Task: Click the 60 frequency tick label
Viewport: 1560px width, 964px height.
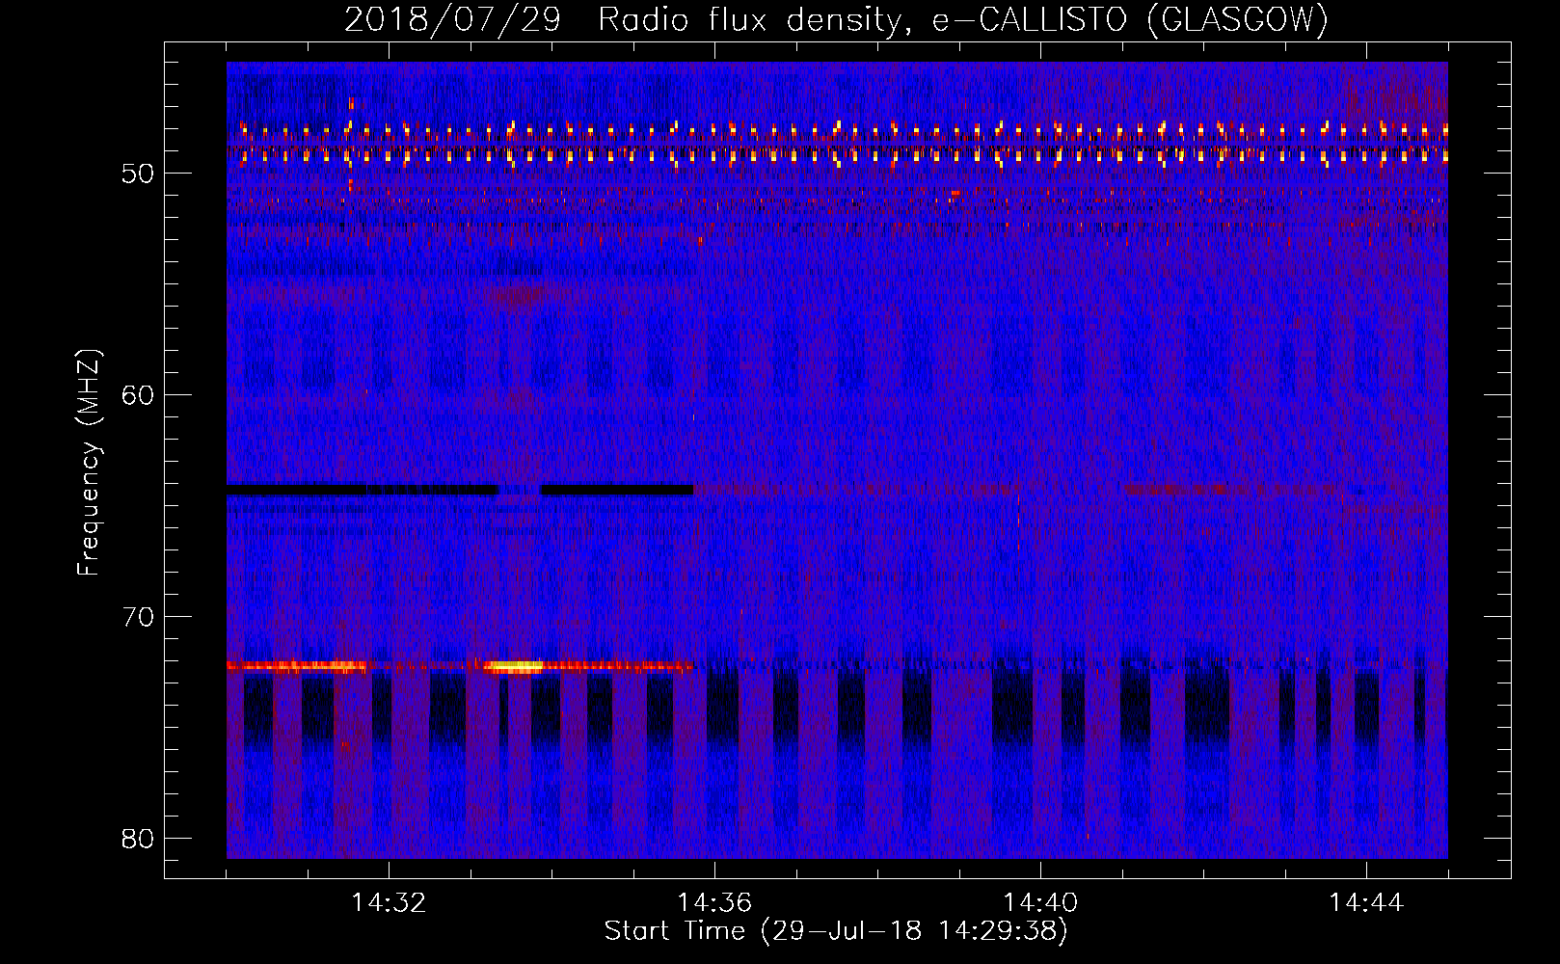Action: (138, 395)
